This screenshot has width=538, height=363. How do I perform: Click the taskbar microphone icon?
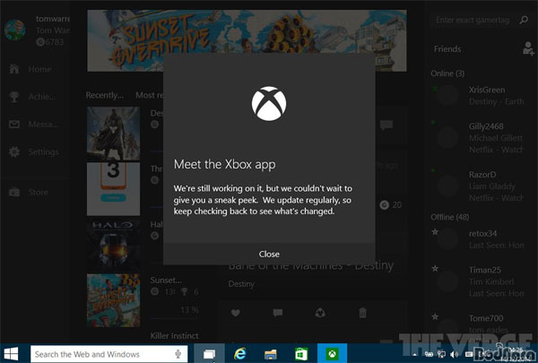[178, 354]
